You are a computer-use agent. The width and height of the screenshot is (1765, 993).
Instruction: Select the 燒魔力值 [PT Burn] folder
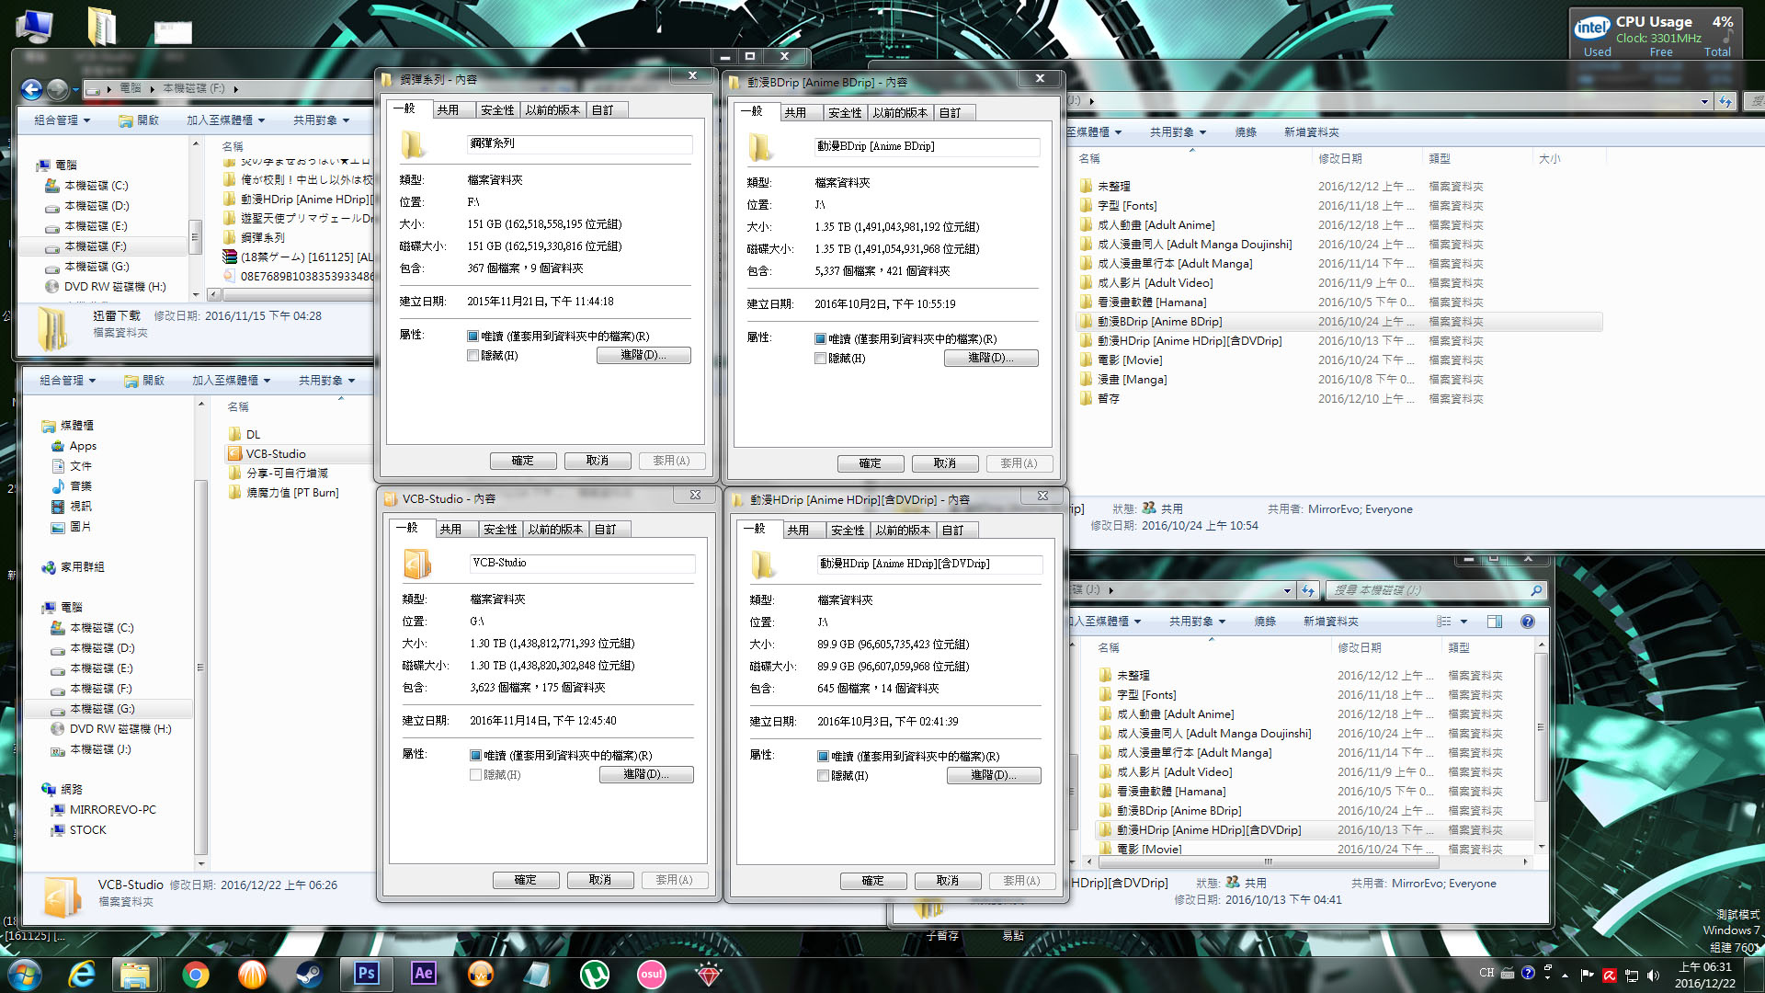tap(292, 493)
